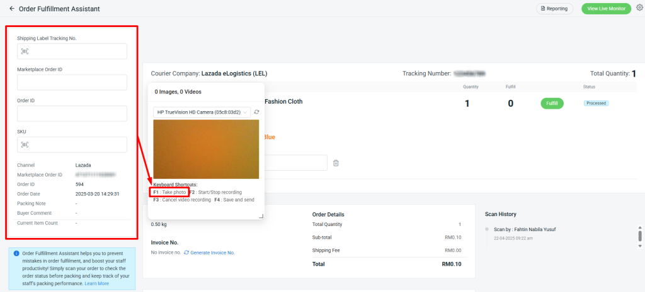Viewport: 645px width, 292px height.
Task: Grab the camera popup resize handle
Action: [260, 216]
